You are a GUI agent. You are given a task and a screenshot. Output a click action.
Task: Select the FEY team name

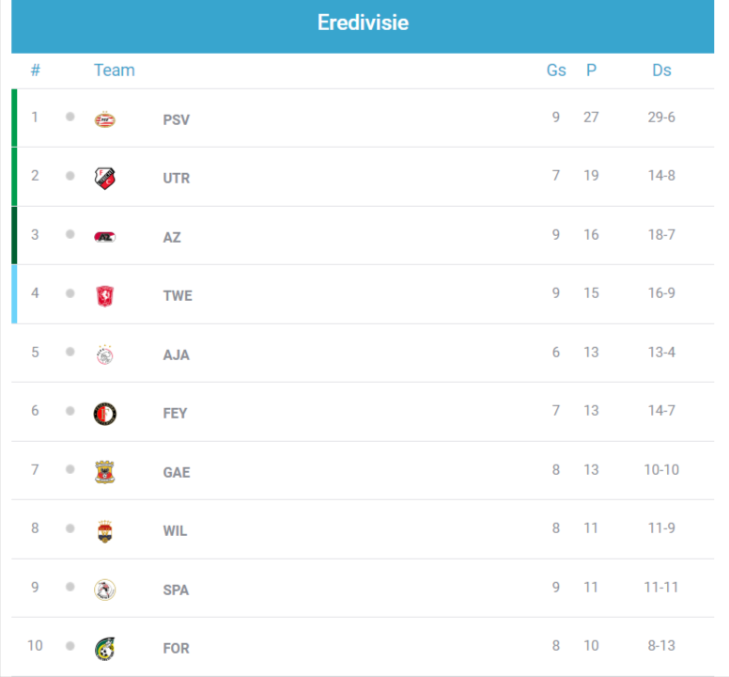[x=175, y=413]
